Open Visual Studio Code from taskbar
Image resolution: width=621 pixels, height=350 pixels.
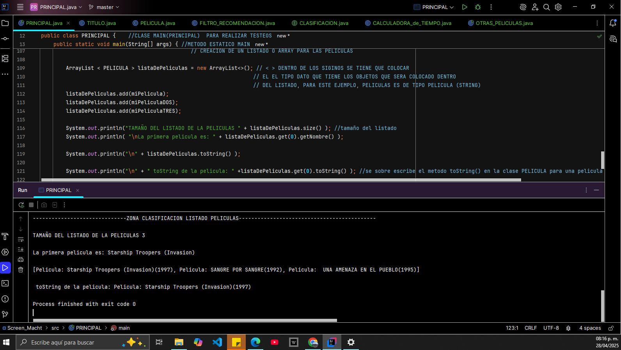(217, 342)
